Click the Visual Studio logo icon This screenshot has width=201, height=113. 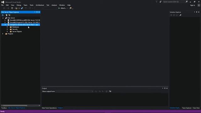[x=3, y=2]
